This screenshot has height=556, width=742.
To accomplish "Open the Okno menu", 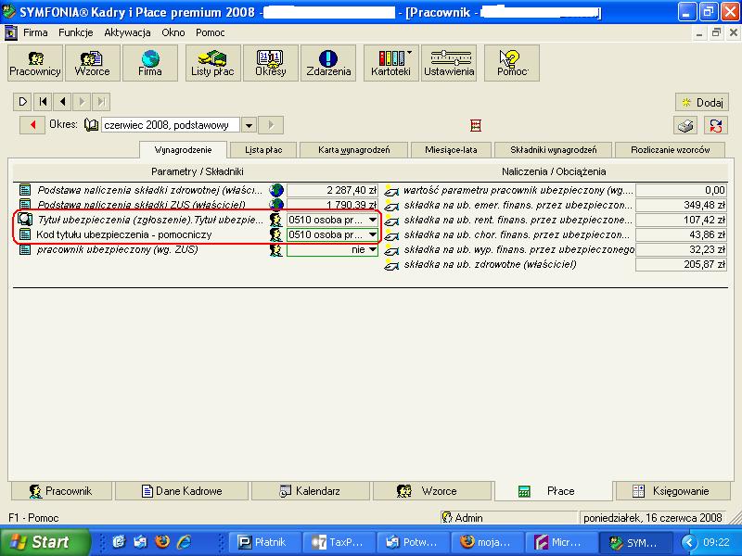I will [x=173, y=32].
